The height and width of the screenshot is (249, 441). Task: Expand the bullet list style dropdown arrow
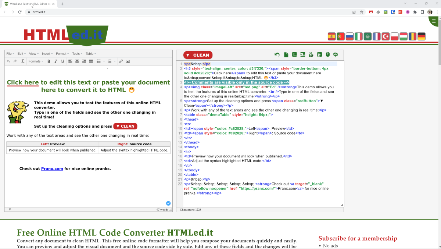104,61
